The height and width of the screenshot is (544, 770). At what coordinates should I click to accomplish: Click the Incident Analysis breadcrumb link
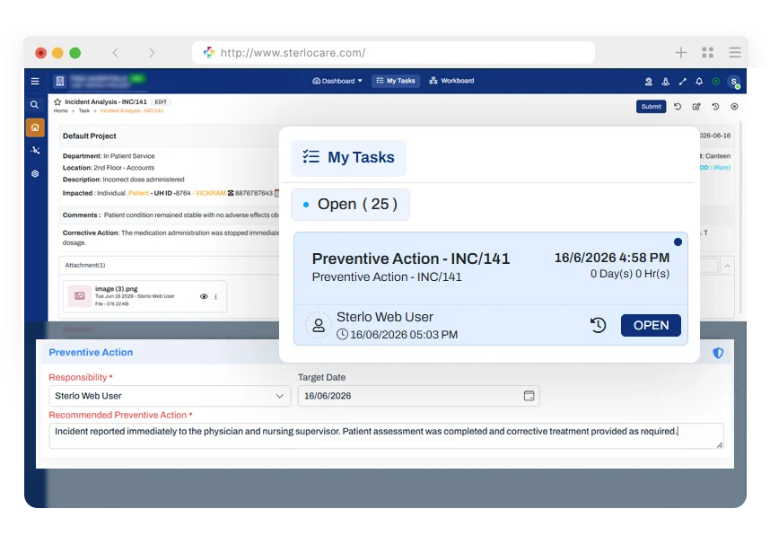coord(132,111)
